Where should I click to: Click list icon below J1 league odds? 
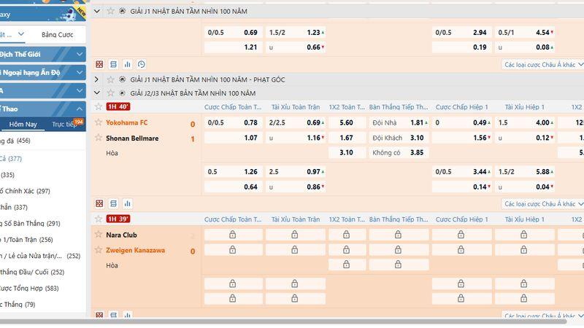[113, 64]
